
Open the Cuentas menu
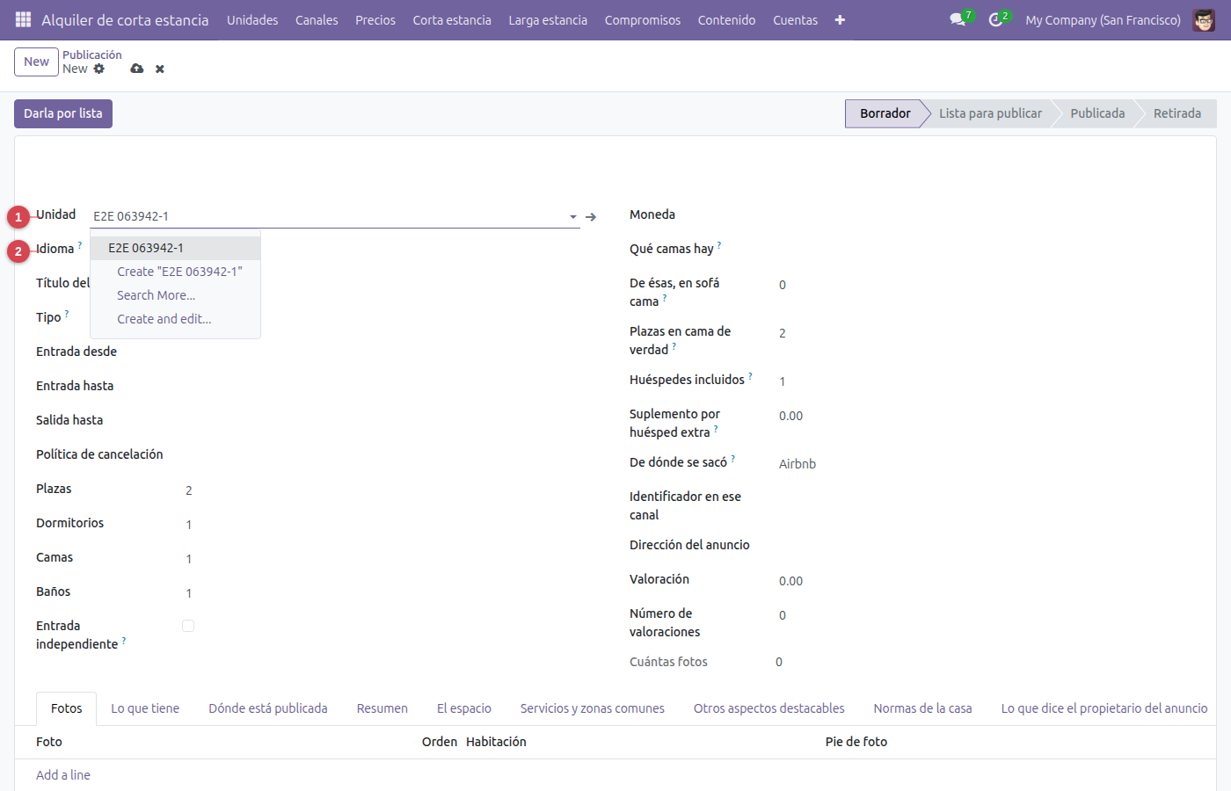coord(795,19)
